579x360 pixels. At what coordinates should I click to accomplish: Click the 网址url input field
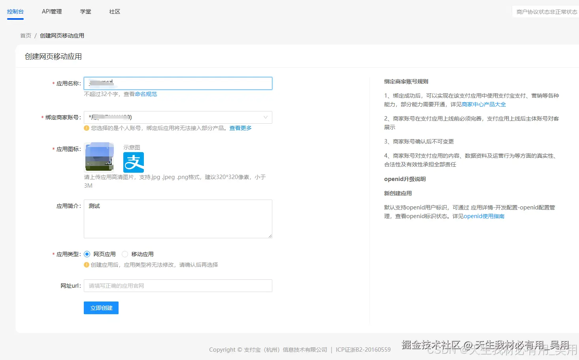click(x=177, y=285)
